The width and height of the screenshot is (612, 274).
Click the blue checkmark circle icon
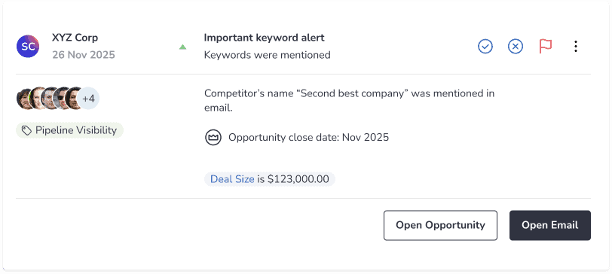[x=485, y=47]
